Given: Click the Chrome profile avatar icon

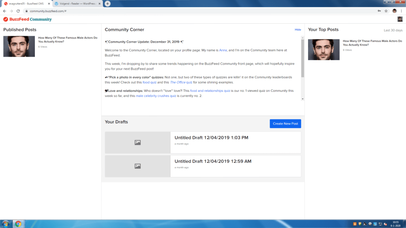Looking at the screenshot, I should 394,11.
